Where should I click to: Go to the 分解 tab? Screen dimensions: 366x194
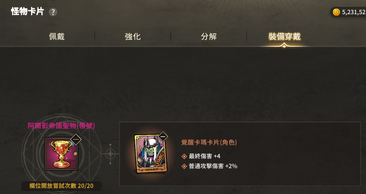(209, 37)
